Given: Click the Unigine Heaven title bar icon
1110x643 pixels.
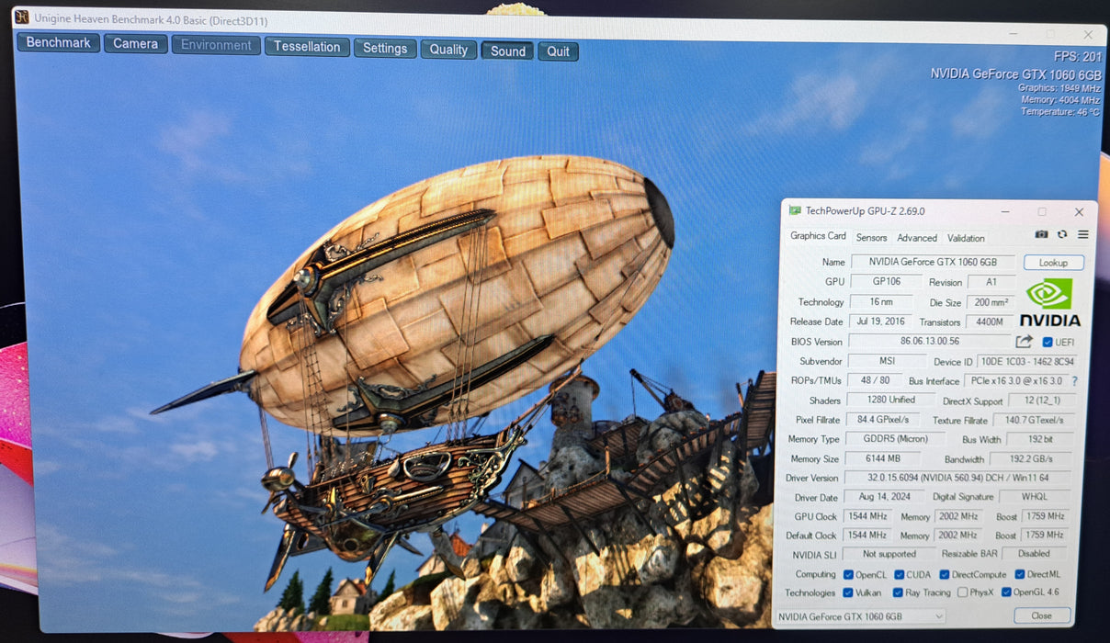Looking at the screenshot, I should 21,18.
